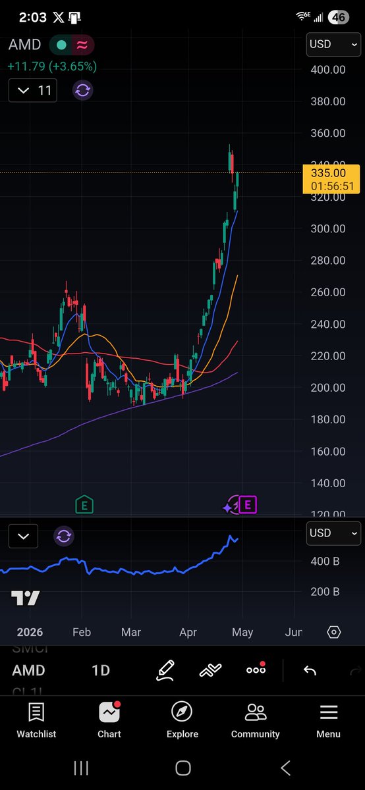This screenshot has height=790, width=365.
Task: Tap the May label on time axis
Action: click(x=242, y=632)
